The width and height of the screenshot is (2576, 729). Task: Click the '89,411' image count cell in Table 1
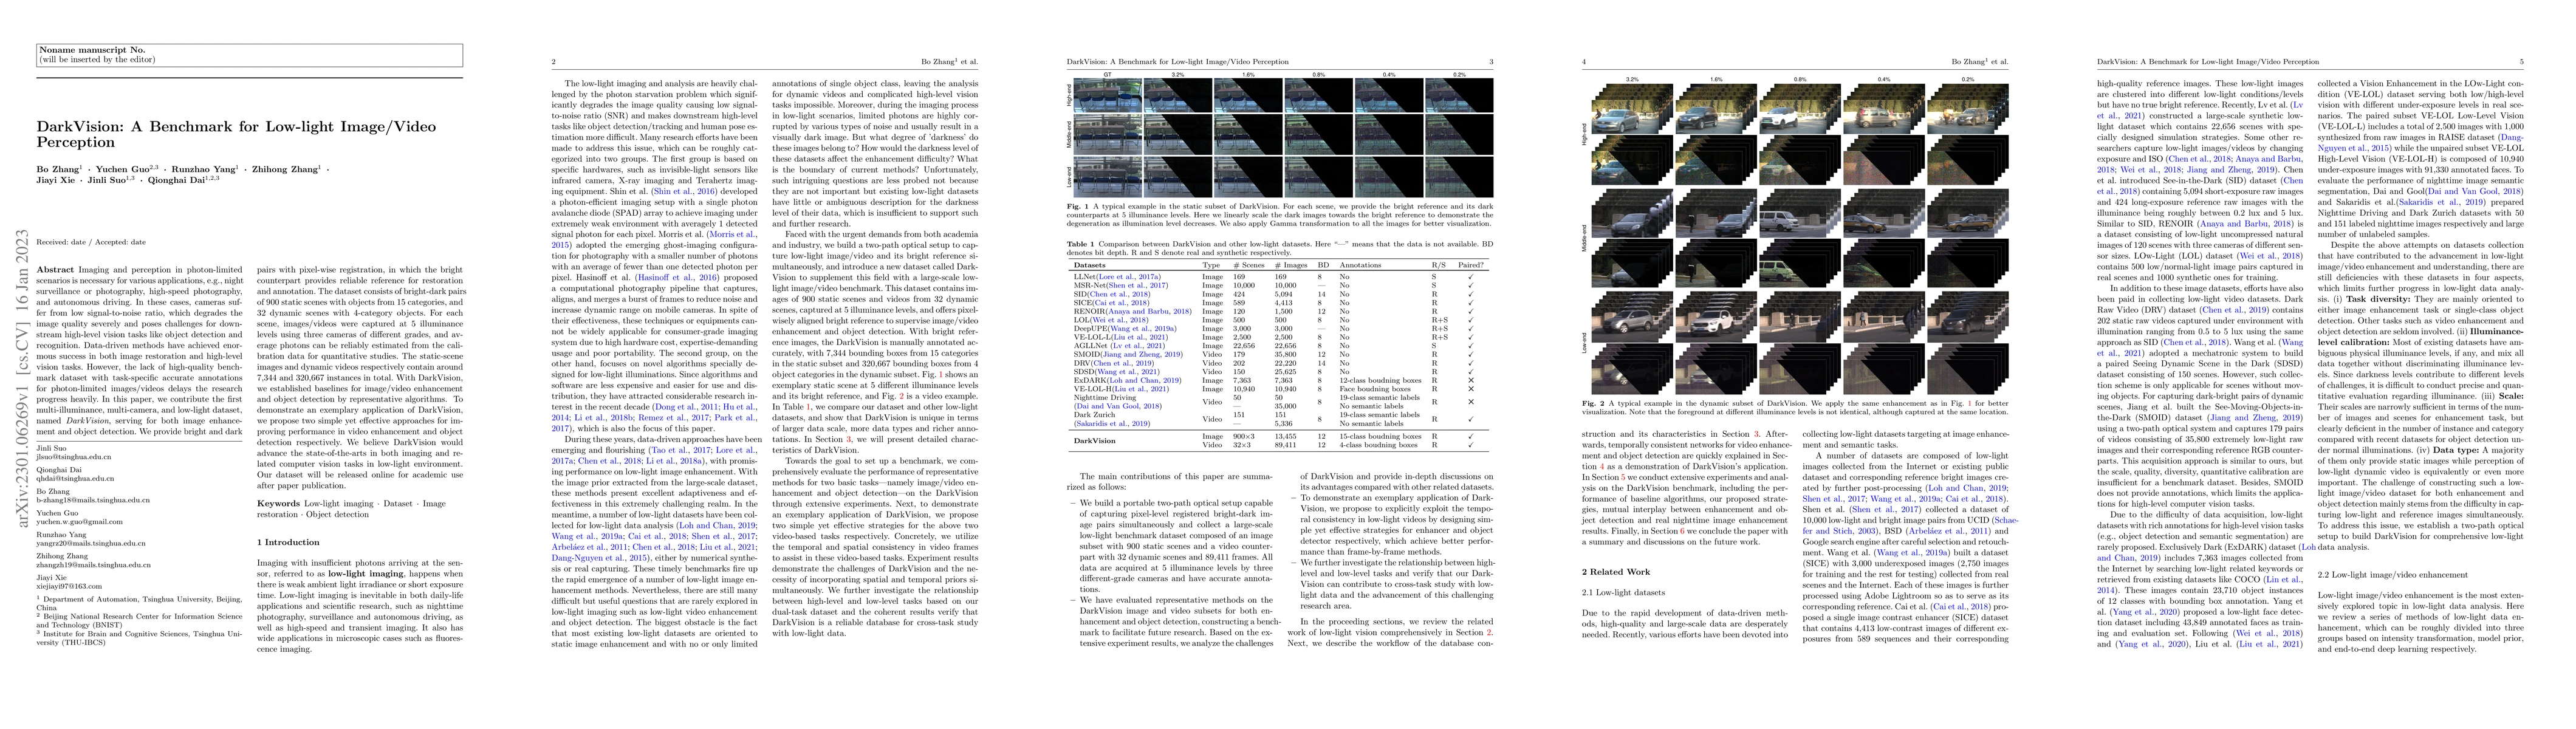(1286, 445)
